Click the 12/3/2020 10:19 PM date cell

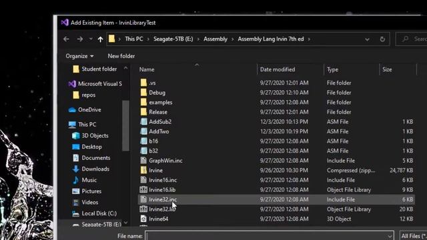pyautogui.click(x=284, y=131)
